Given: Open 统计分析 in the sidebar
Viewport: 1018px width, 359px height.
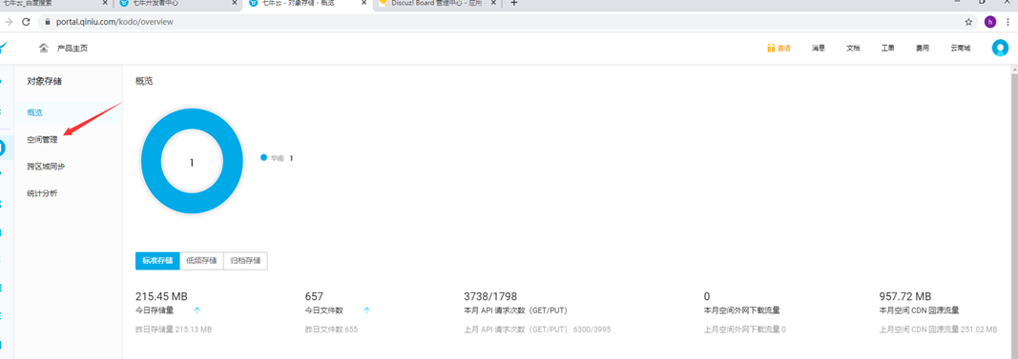Looking at the screenshot, I should pyautogui.click(x=42, y=193).
